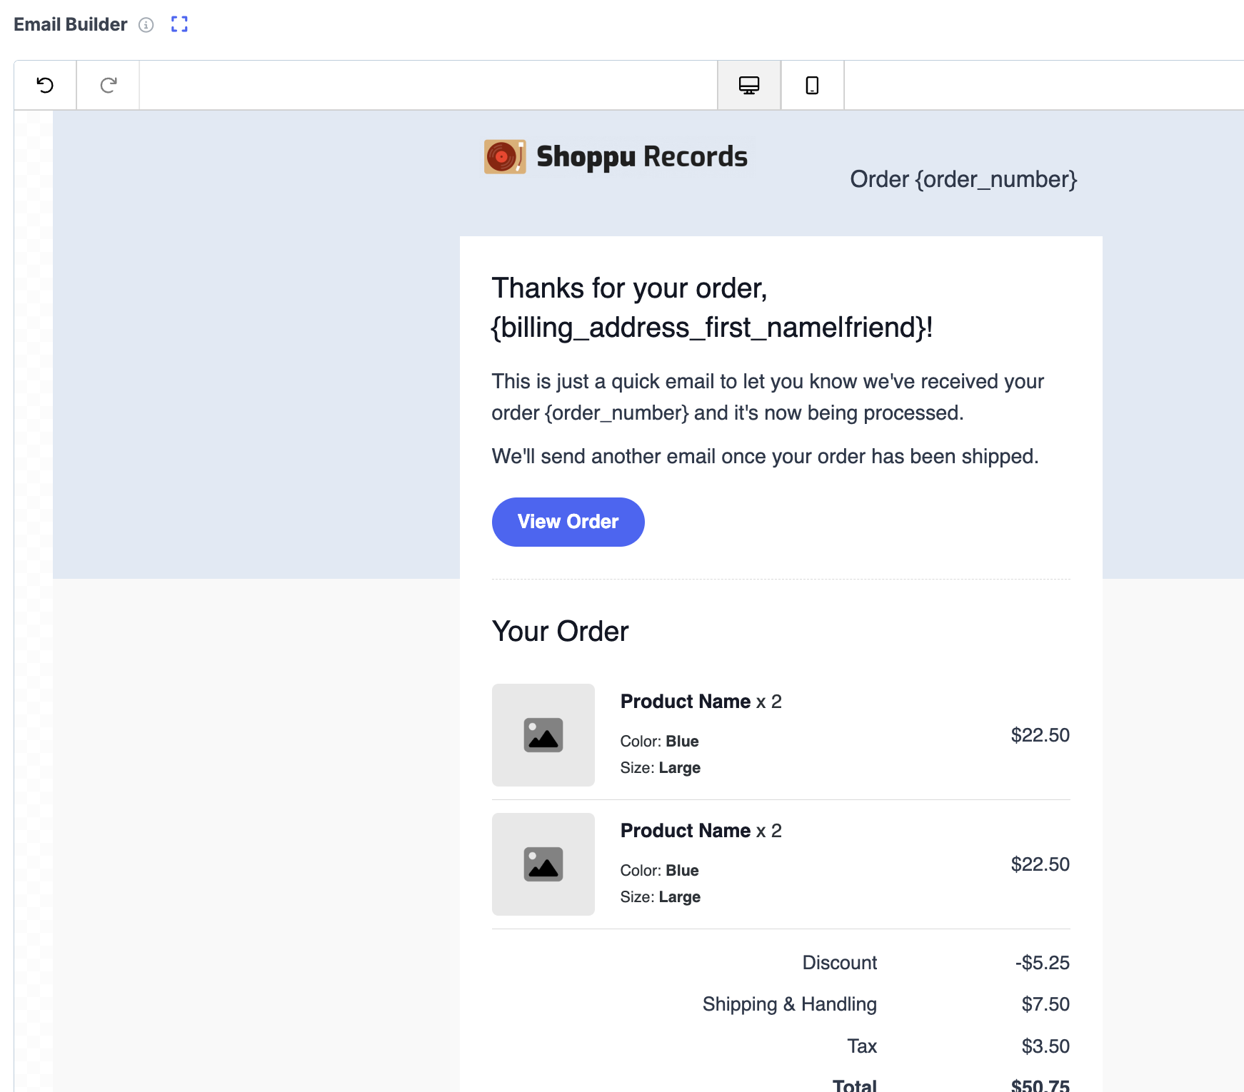Select the 'Tax' label

[x=862, y=1046]
